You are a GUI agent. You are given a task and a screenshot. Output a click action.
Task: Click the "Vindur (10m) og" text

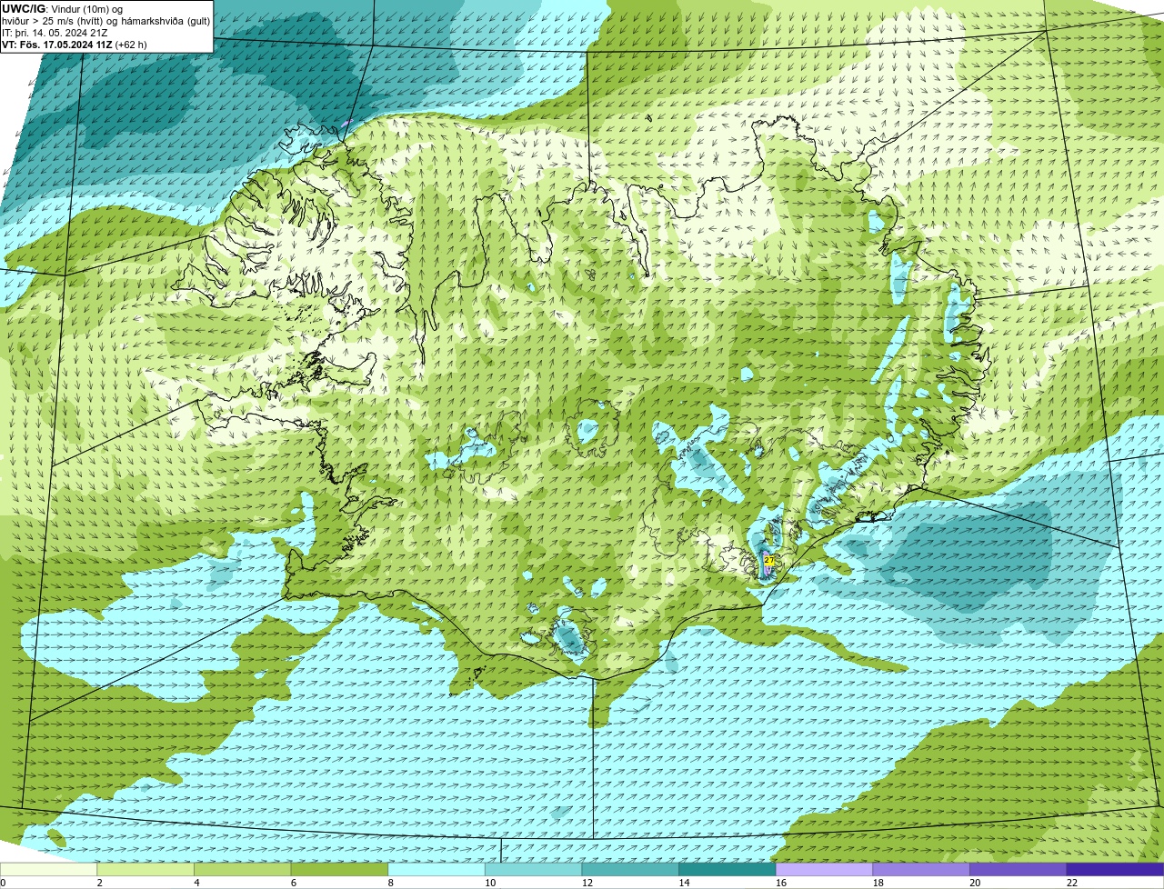point(86,9)
